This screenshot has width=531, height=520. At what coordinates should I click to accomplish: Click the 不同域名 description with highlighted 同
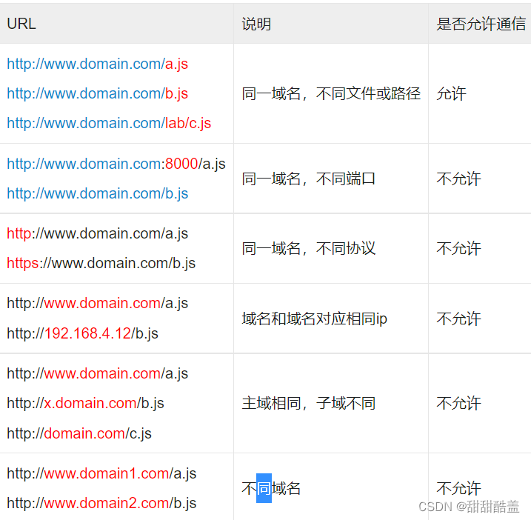coord(271,488)
